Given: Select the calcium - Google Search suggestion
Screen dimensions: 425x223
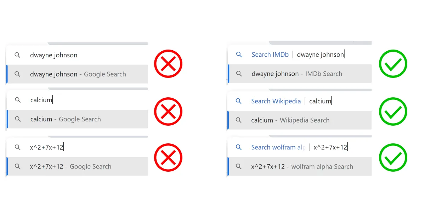Looking at the screenshot, I should (x=77, y=119).
